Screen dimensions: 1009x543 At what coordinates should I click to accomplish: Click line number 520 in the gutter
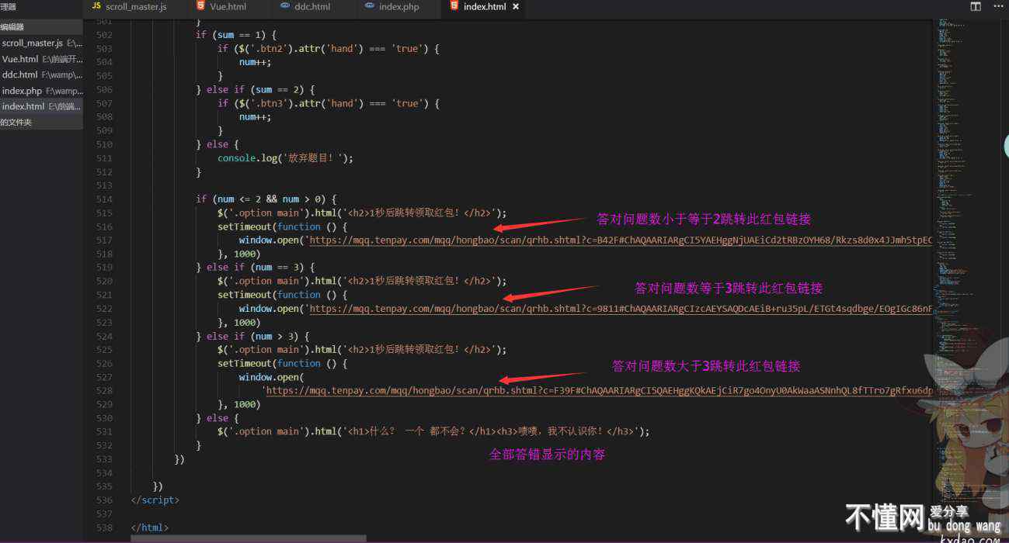click(x=104, y=282)
